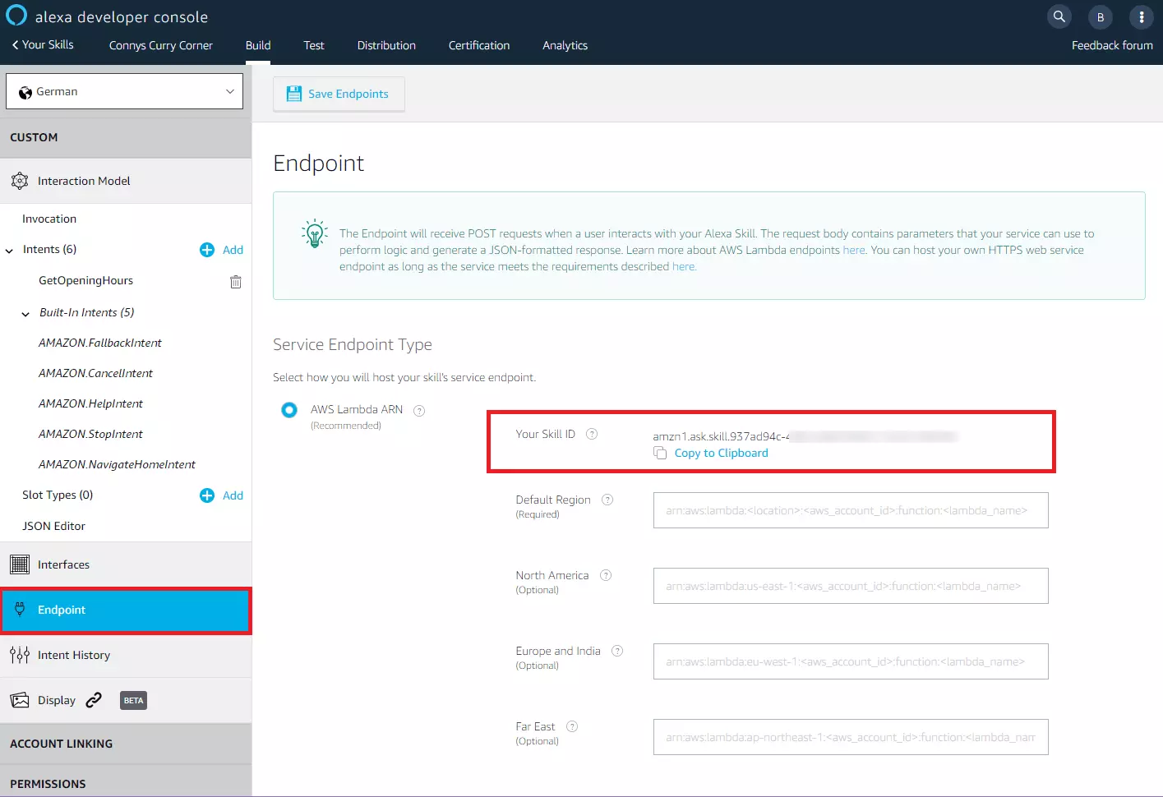
Task: Open the JSON Editor
Action: (x=53, y=526)
